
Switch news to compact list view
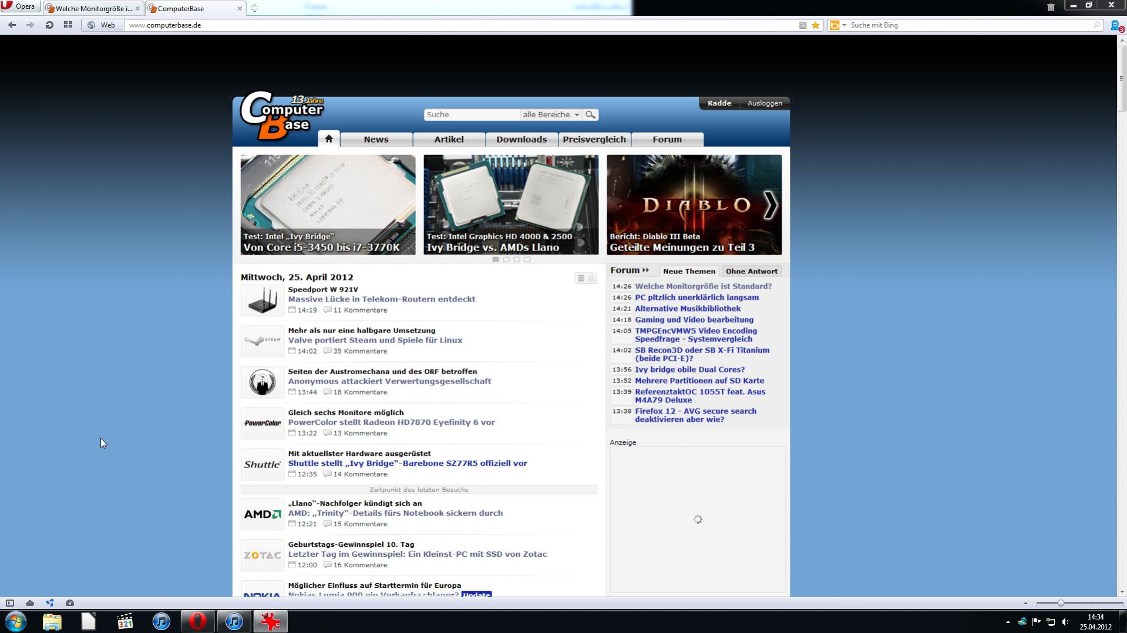click(581, 278)
